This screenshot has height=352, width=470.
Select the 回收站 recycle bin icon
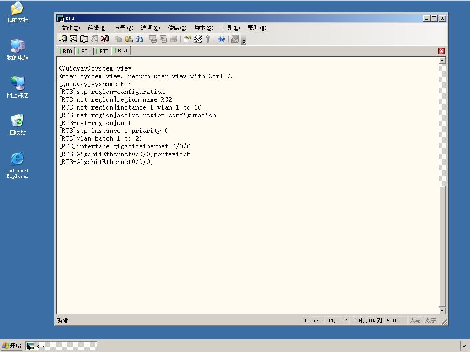click(x=18, y=125)
